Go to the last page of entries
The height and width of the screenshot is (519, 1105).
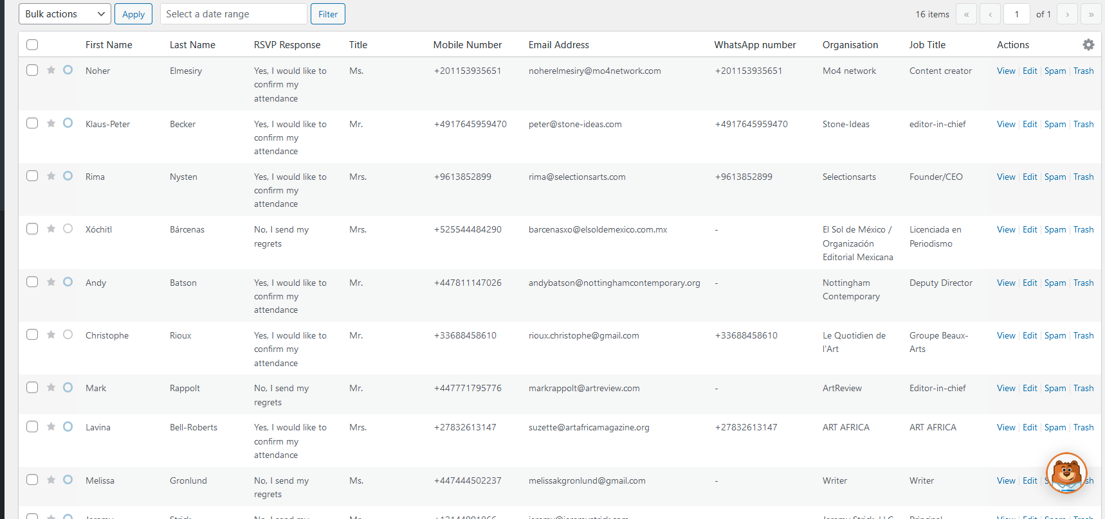pos(1091,14)
